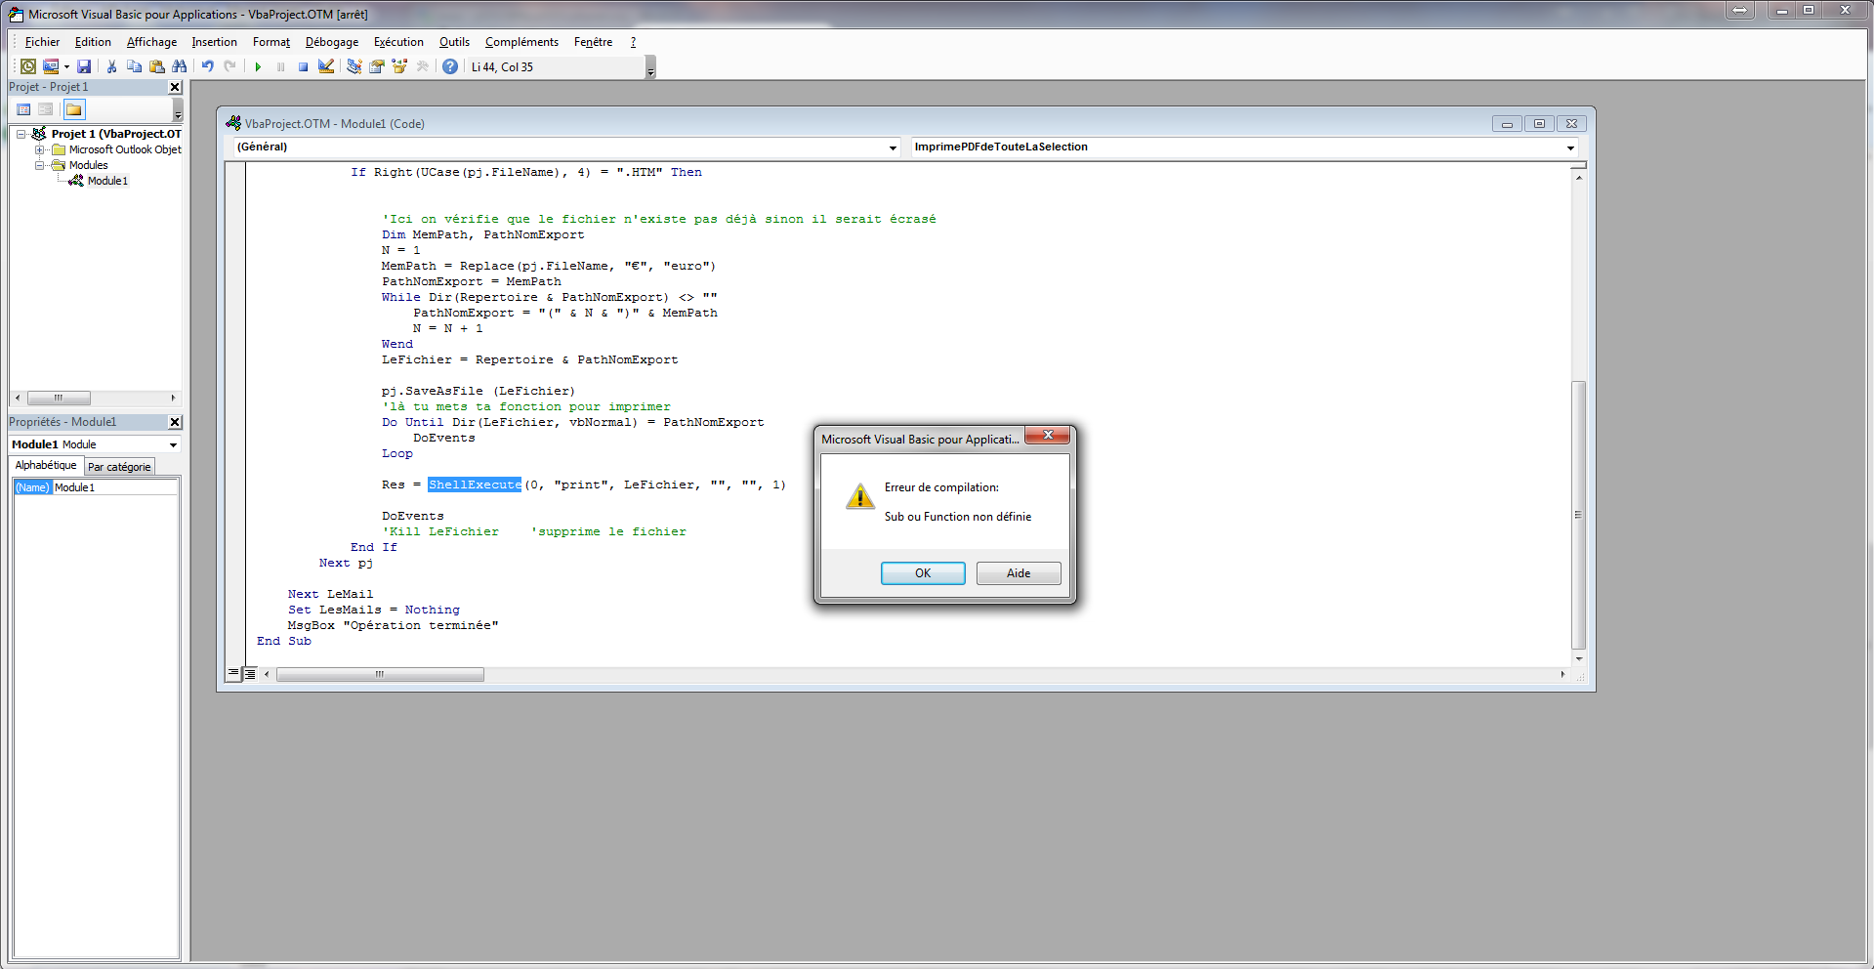This screenshot has width=1874, height=969.
Task: Collapse Projet 1 (VbaProject.OTM) tree node
Action: [21, 134]
